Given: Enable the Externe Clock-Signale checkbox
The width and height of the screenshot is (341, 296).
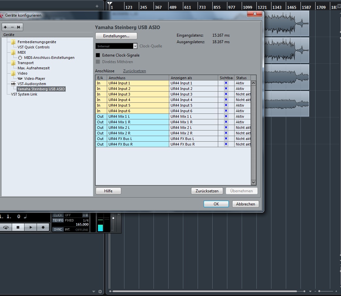Looking at the screenshot, I should (98, 55).
